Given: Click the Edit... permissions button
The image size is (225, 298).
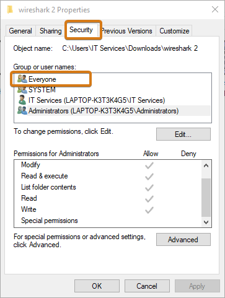Looking at the screenshot, I should coord(183,134).
